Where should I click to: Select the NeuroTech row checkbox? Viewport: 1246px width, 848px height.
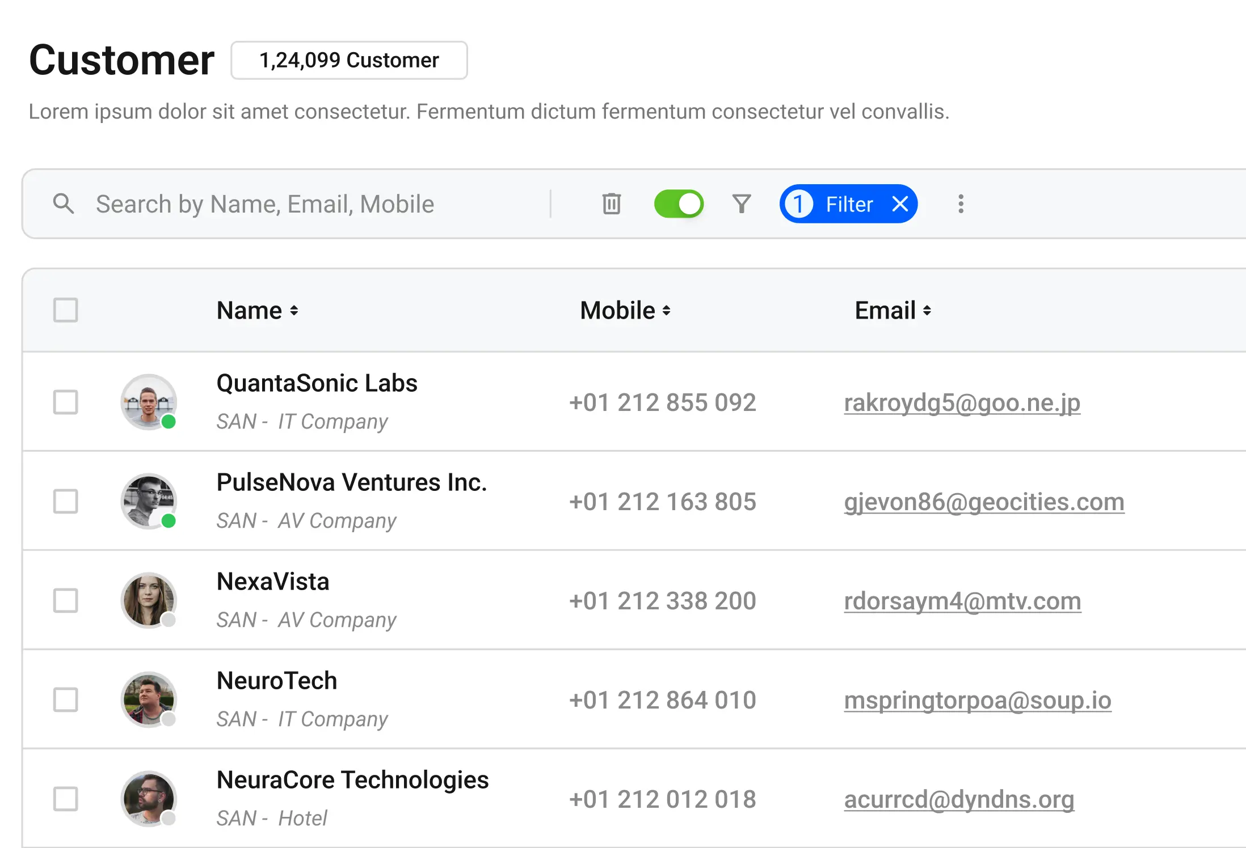point(65,699)
